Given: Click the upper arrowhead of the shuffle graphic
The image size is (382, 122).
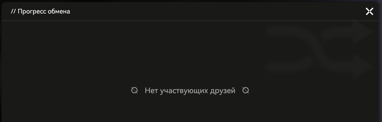Looking at the screenshot, I should pyautogui.click(x=363, y=32).
